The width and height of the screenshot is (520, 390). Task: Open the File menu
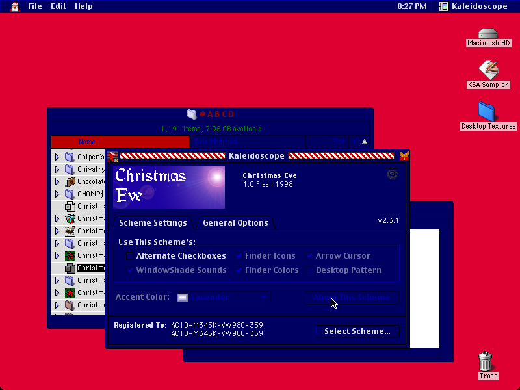click(35, 6)
